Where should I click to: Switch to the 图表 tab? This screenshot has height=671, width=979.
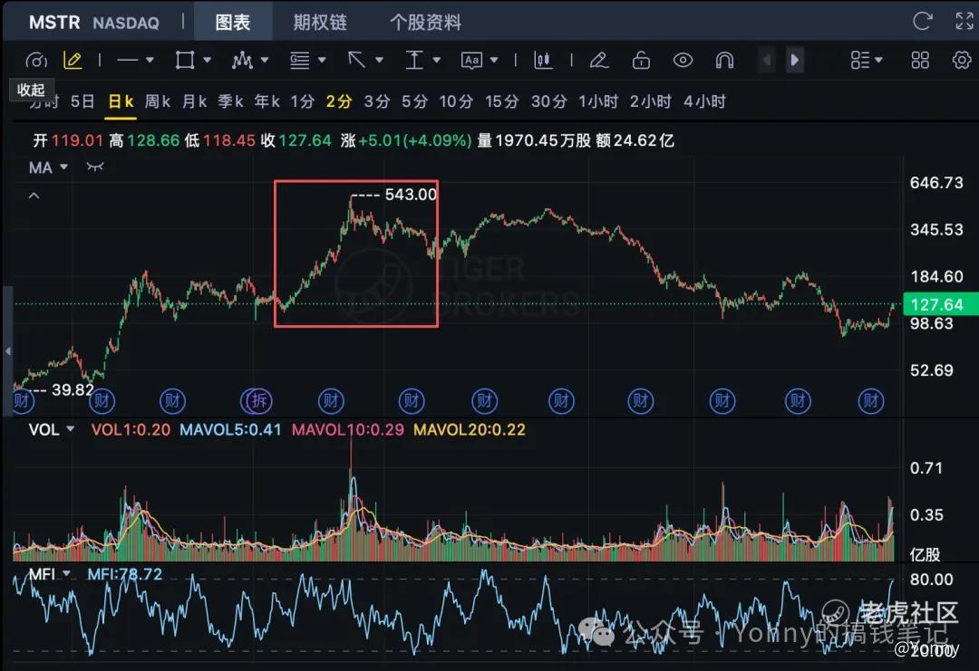(x=233, y=22)
